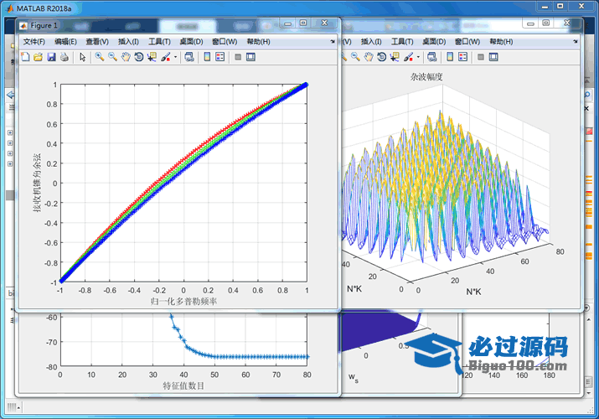The image size is (599, 419).
Task: Open 桌面(D) menu in 3D figure window
Action: point(434,42)
